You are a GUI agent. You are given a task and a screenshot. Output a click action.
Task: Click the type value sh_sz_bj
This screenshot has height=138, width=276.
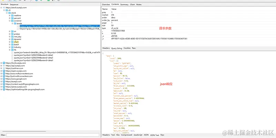[115, 28]
